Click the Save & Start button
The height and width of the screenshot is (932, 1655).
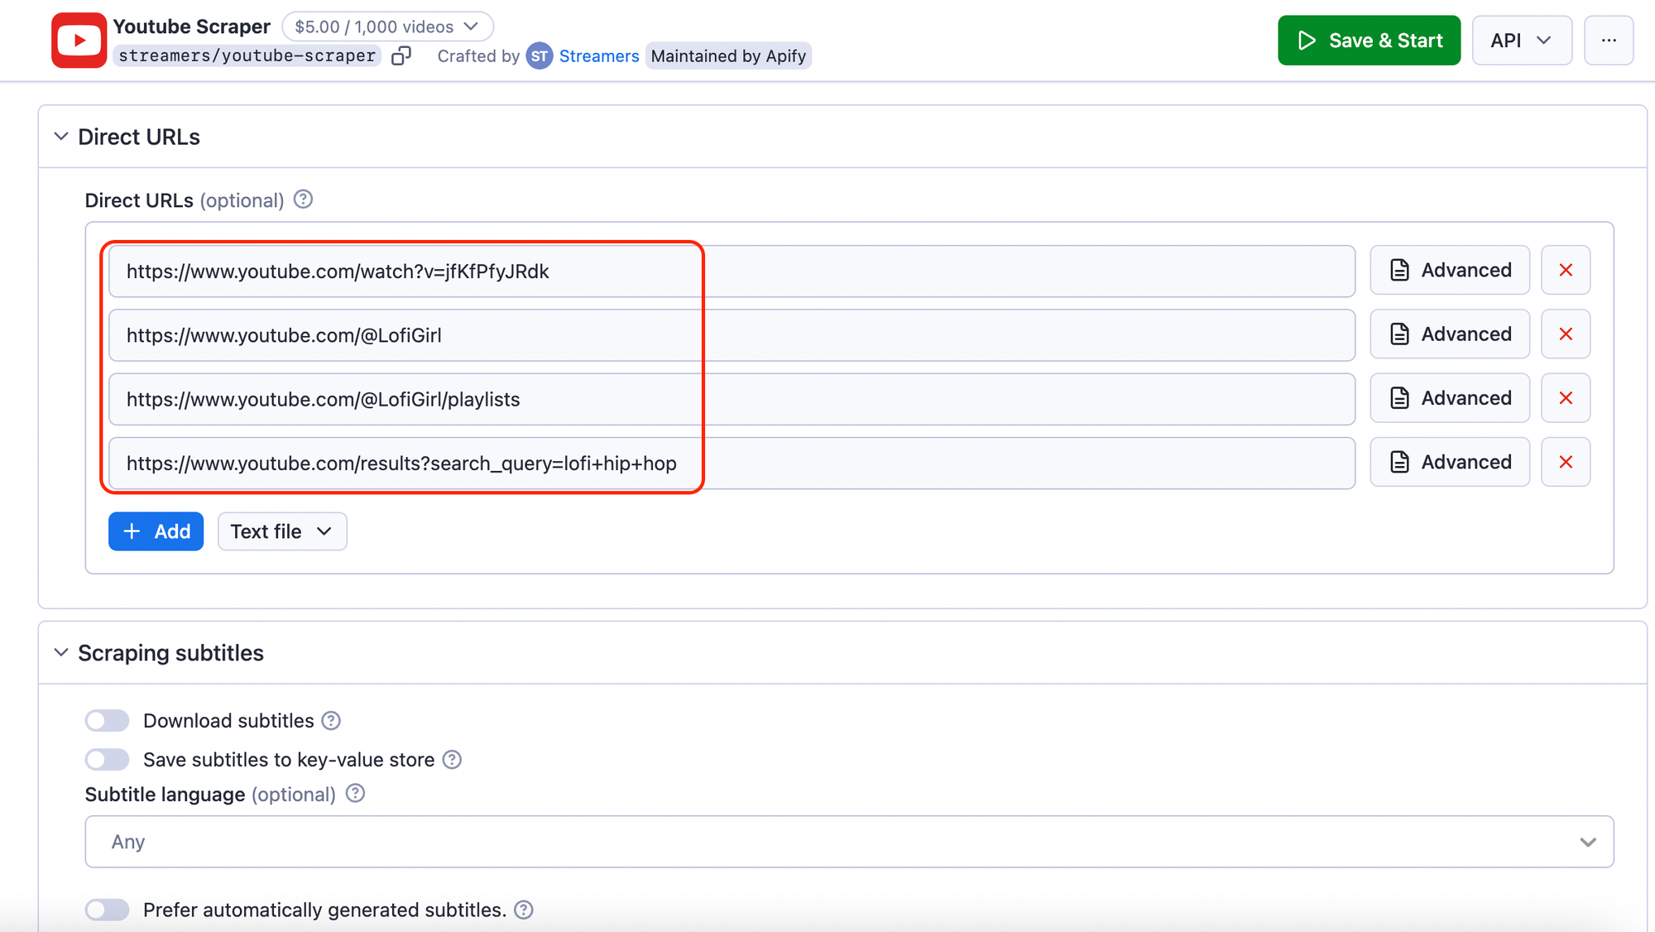click(x=1369, y=39)
